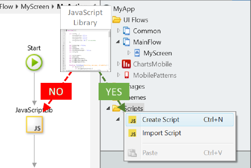Select the Common tree label

pyautogui.click(x=147, y=31)
